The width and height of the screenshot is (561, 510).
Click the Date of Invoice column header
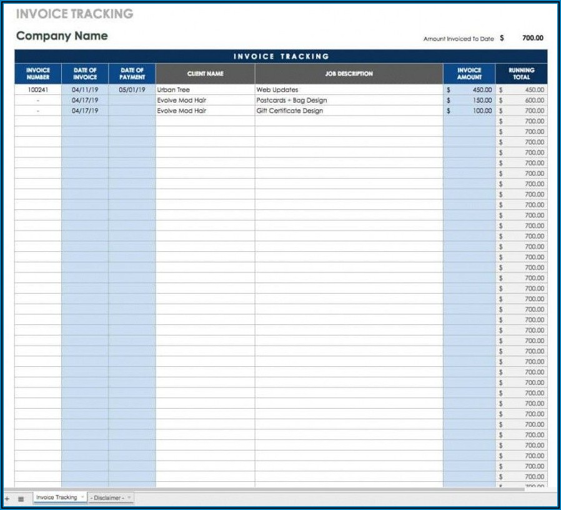85,74
